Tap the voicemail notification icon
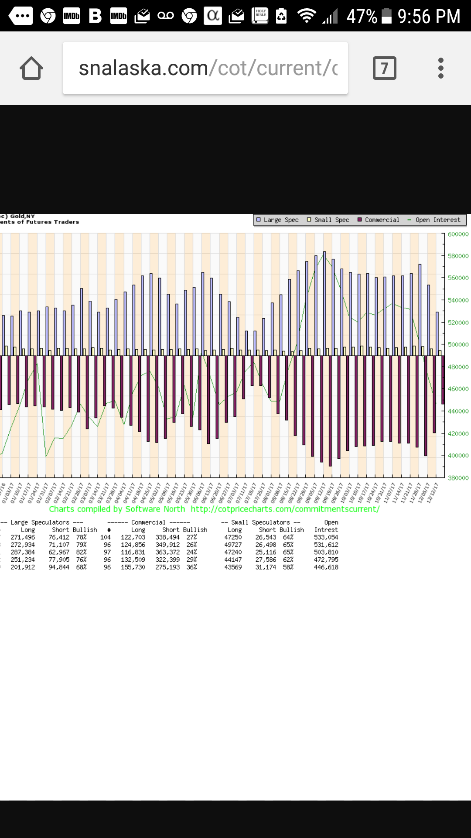 coord(166,16)
